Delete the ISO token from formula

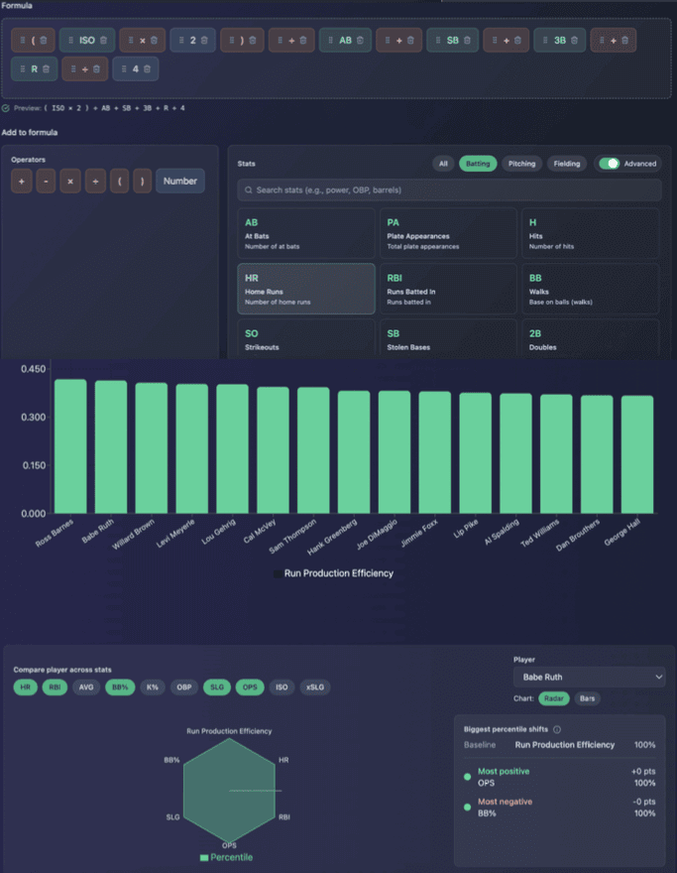tap(103, 41)
